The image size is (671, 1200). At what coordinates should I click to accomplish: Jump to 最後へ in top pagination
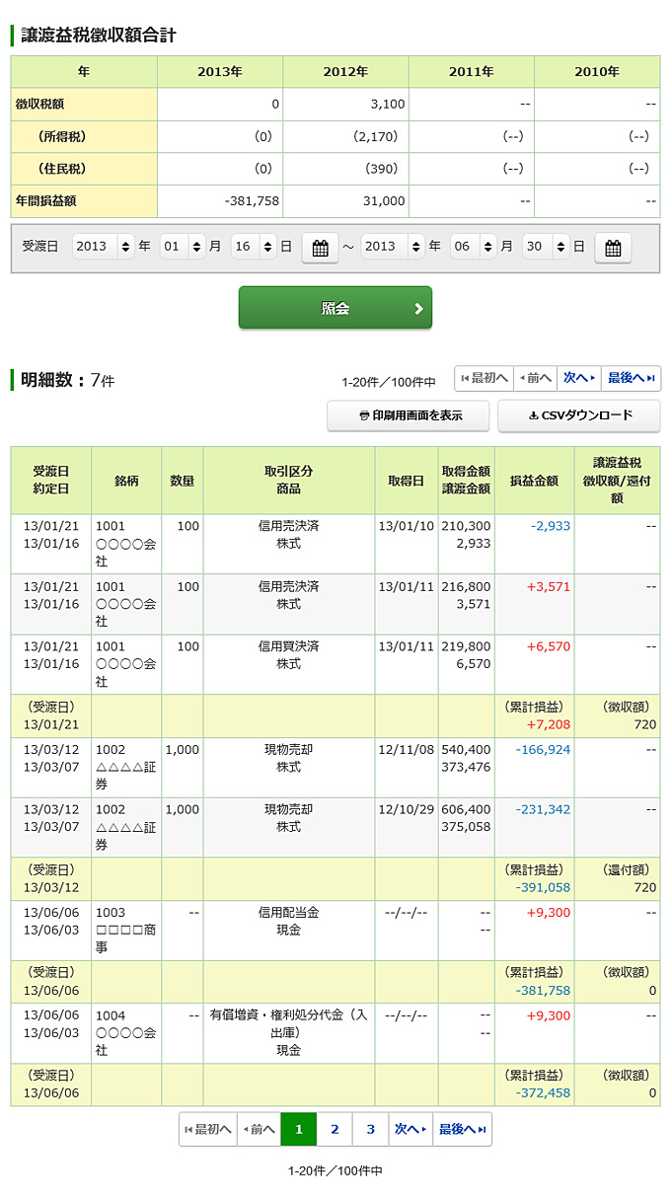(x=631, y=378)
